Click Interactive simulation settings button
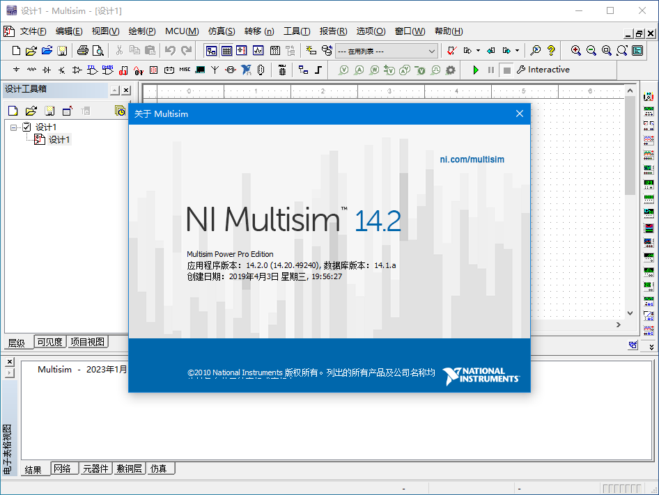The width and height of the screenshot is (659, 495). [543, 70]
